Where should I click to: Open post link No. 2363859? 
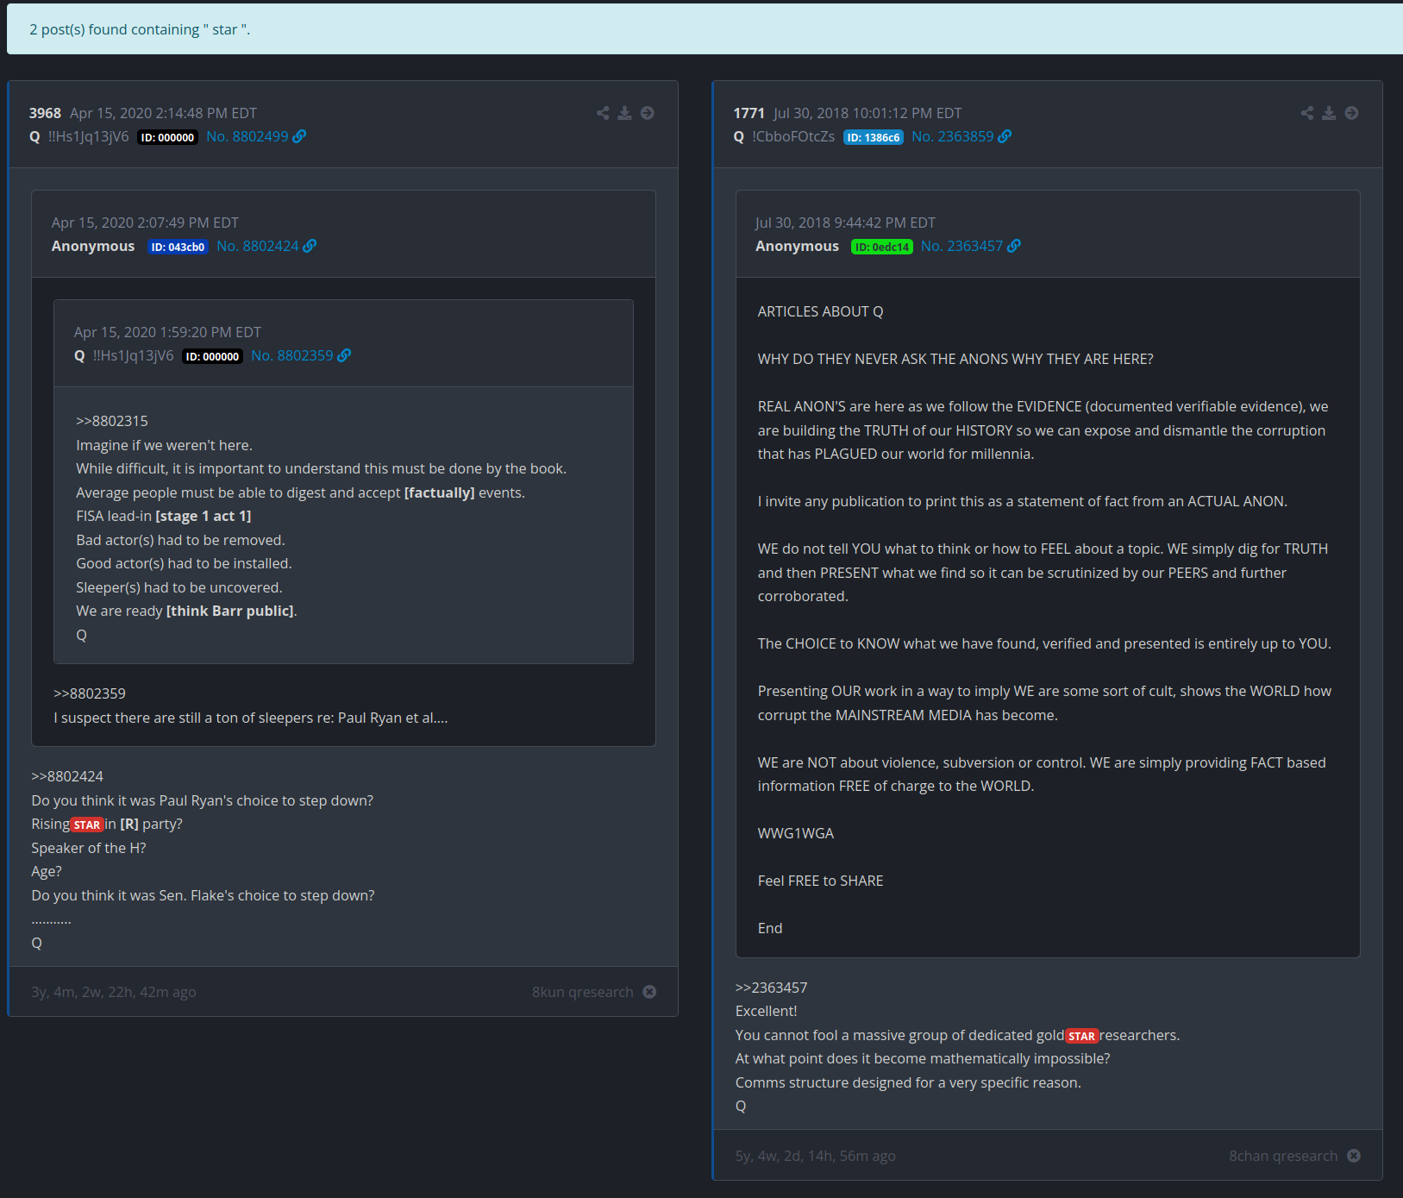[952, 136]
